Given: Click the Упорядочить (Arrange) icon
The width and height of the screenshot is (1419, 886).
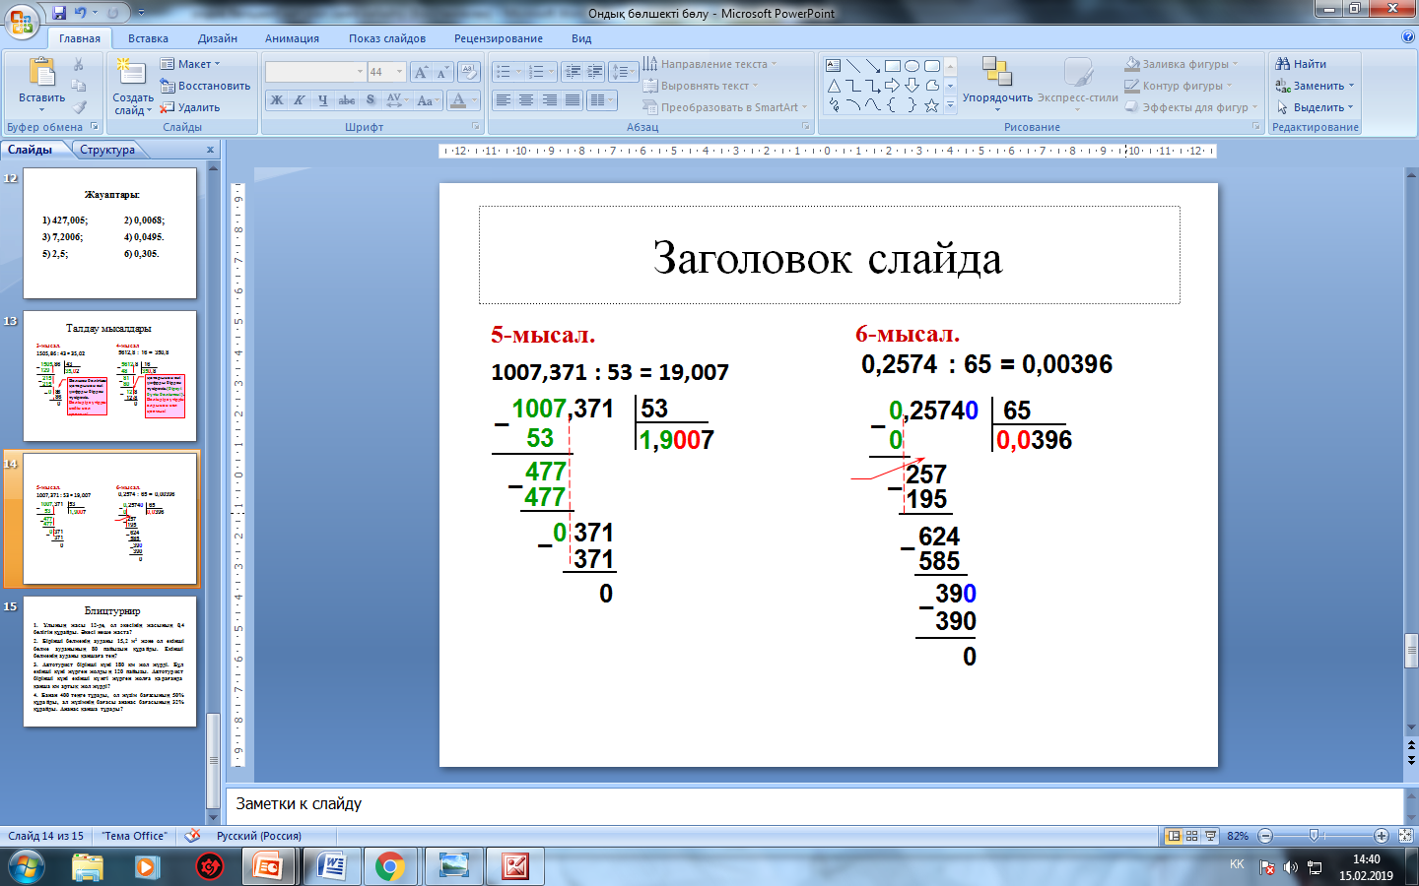Looking at the screenshot, I should pyautogui.click(x=996, y=73).
